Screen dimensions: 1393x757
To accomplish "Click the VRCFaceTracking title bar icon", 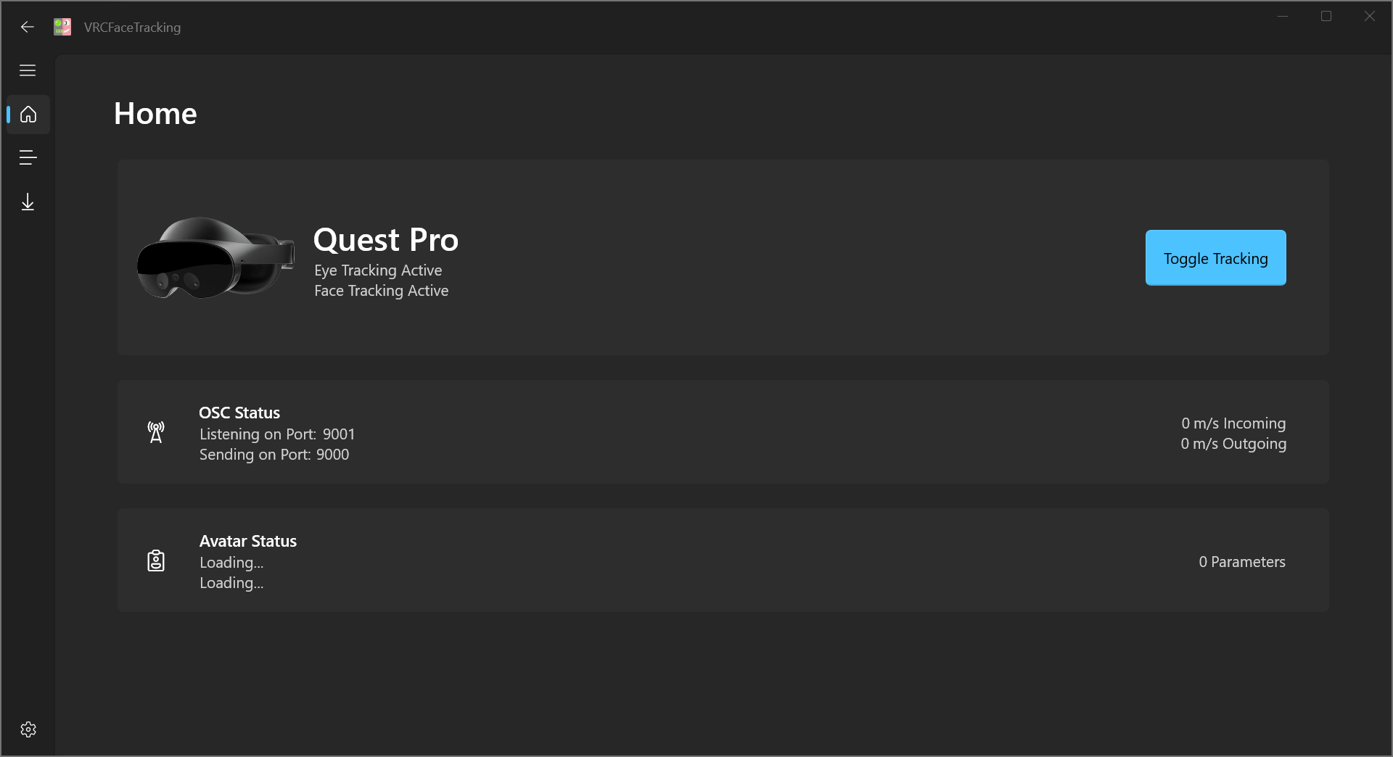I will (62, 27).
